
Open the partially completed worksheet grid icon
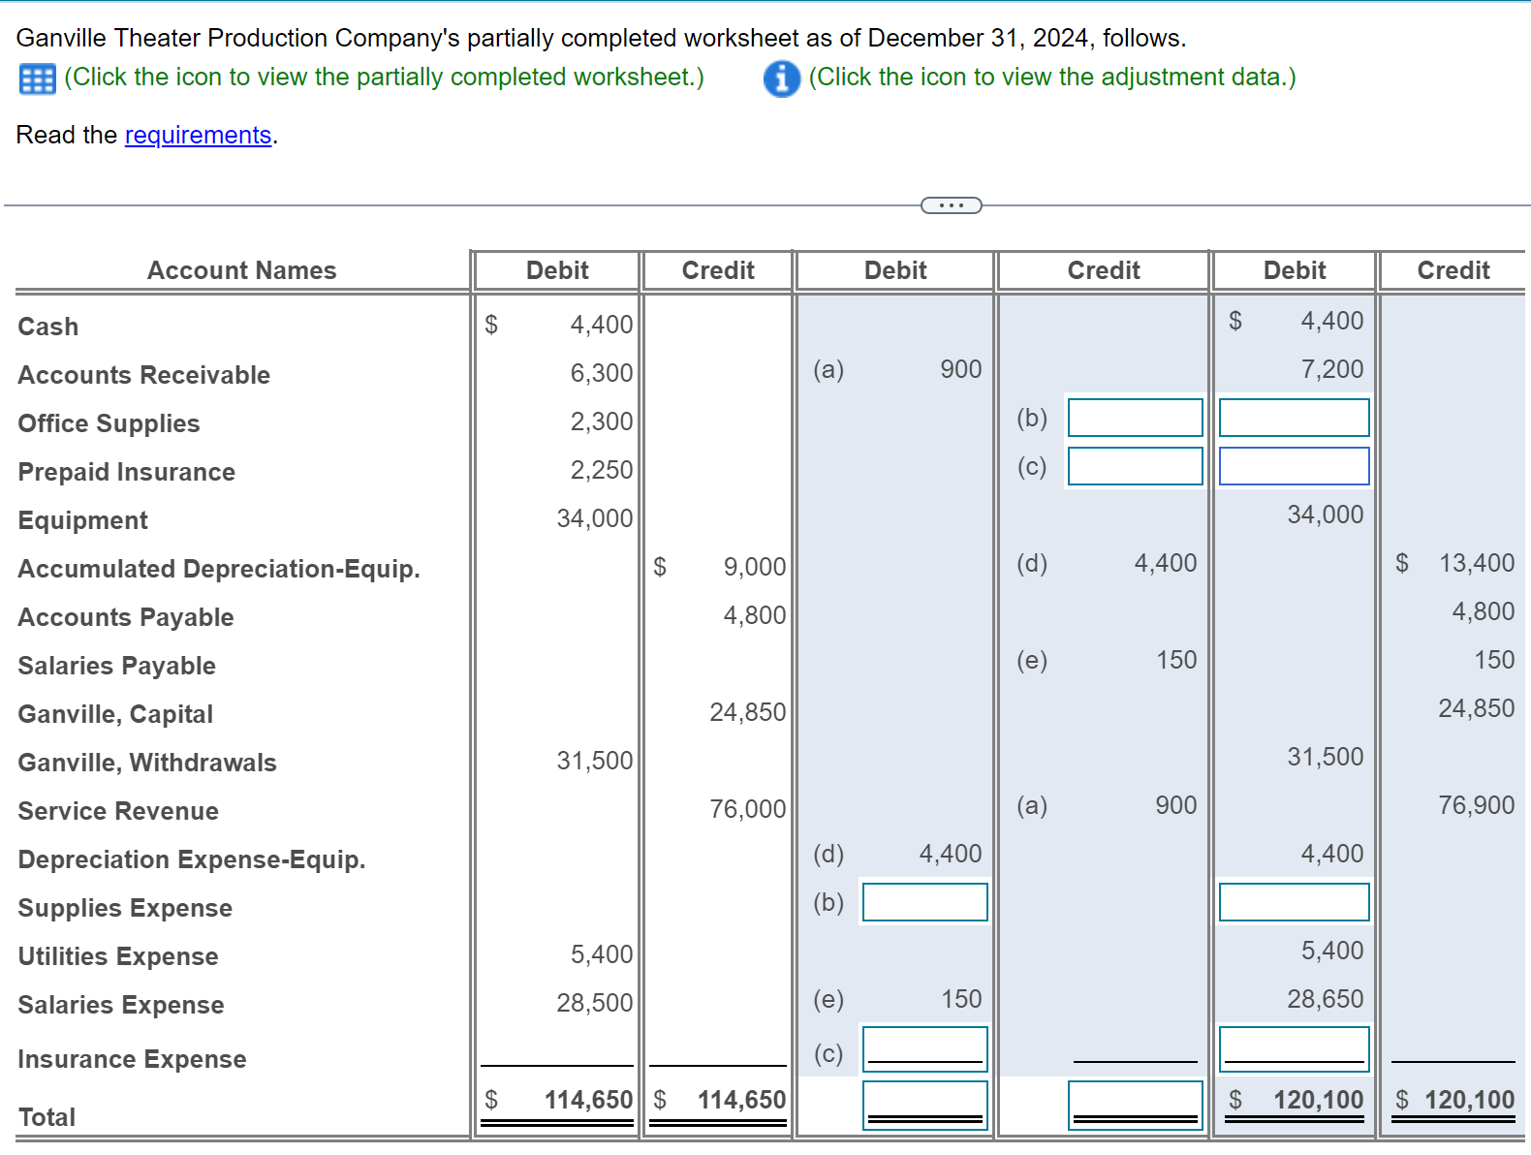[x=38, y=78]
